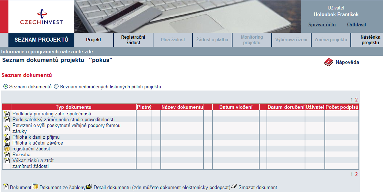The image size is (383, 192).
Task: Click document icon beside Výkaz zisků a ztrát
Action: click(7, 160)
